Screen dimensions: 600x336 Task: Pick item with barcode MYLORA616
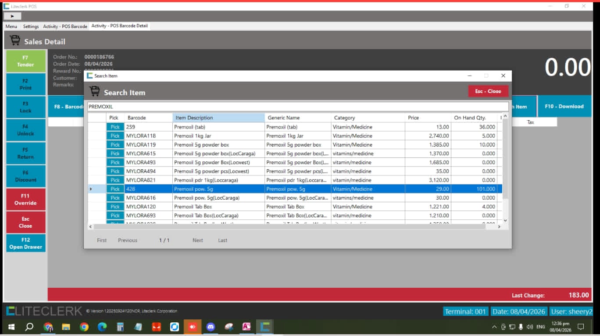[x=115, y=198]
